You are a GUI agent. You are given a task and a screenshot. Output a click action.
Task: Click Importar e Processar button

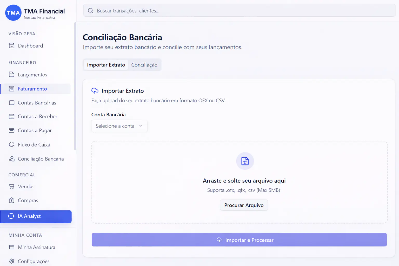[239, 240]
